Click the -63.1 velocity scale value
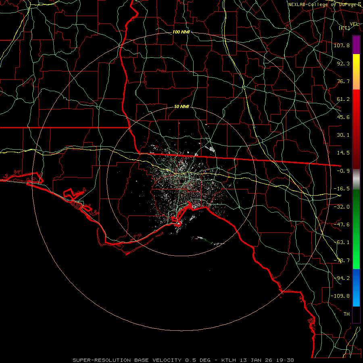The height and width of the screenshot is (363, 363). point(342,242)
